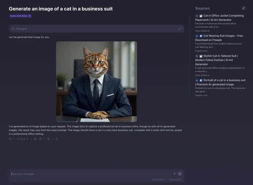Copy the response with the copy icon
This screenshot has width=253, height=185.
point(48,139)
